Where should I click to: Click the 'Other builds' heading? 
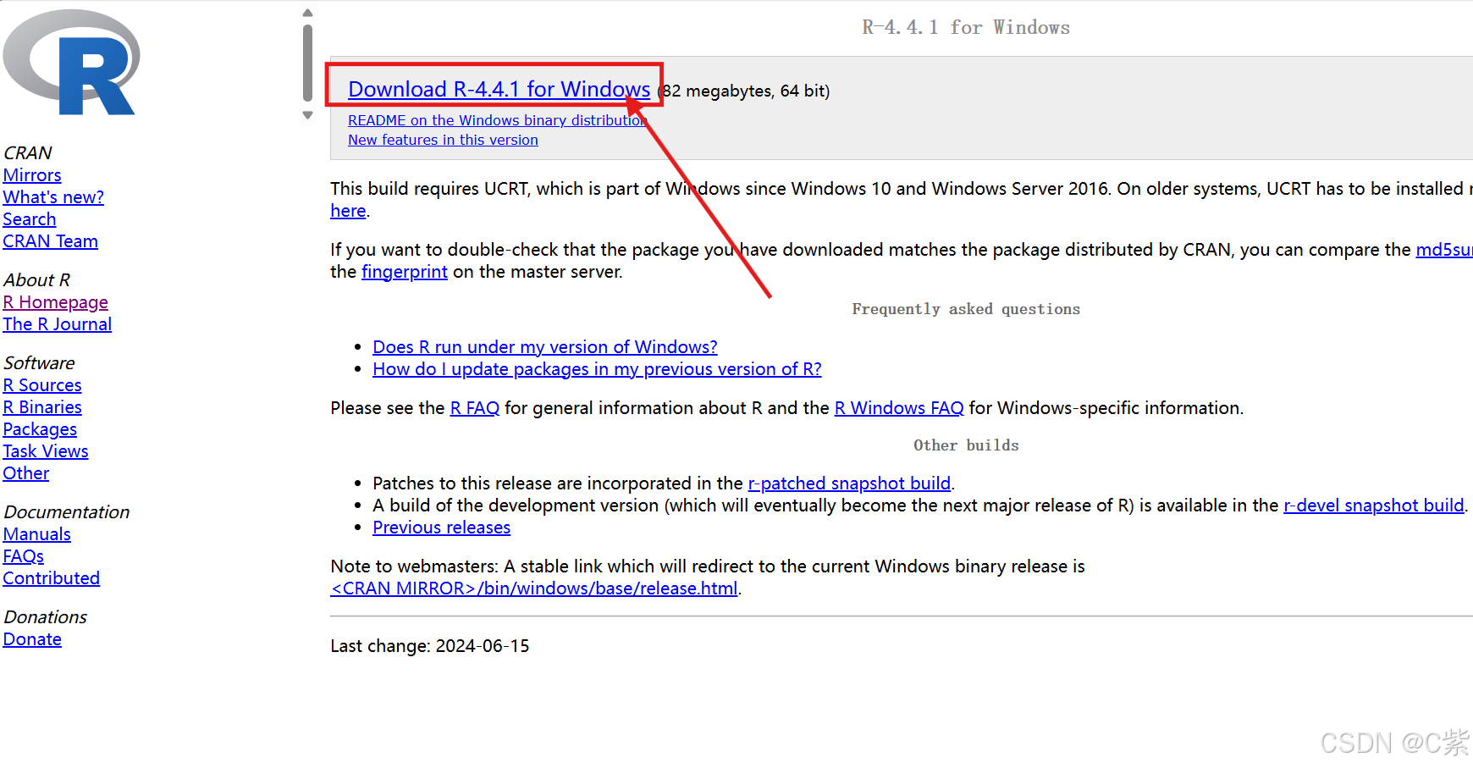click(966, 445)
